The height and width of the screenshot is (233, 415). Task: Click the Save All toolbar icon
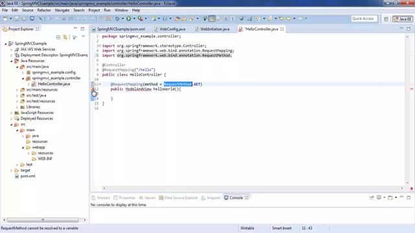coord(24,19)
